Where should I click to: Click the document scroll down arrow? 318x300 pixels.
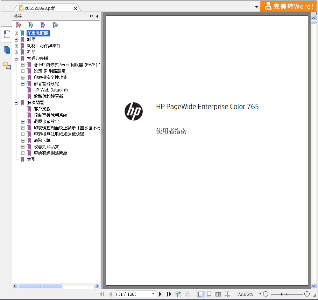pos(313,286)
